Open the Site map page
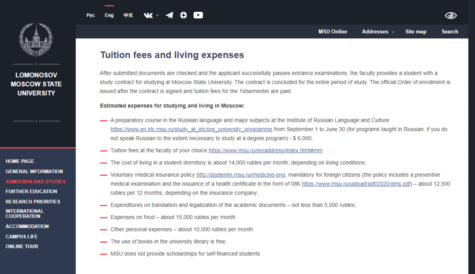The image size is (475, 274). (416, 32)
